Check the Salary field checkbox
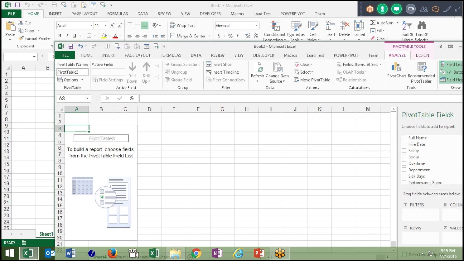464x261 pixels. tap(404, 151)
